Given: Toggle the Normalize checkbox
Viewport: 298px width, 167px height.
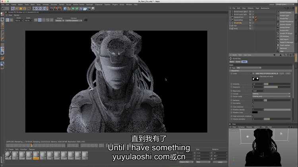Looking at the screenshot, I should [253, 103].
